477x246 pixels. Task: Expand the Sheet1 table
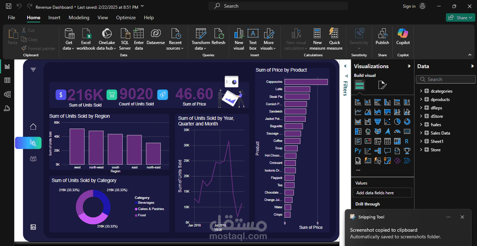(421, 142)
